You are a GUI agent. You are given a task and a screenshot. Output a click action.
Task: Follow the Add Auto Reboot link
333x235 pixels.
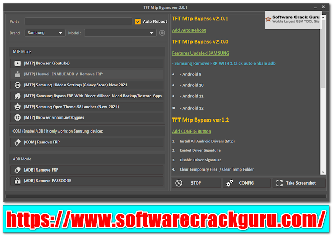click(x=189, y=30)
